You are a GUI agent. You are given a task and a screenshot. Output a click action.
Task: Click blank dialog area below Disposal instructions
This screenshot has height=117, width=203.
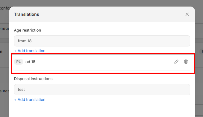[102, 109]
